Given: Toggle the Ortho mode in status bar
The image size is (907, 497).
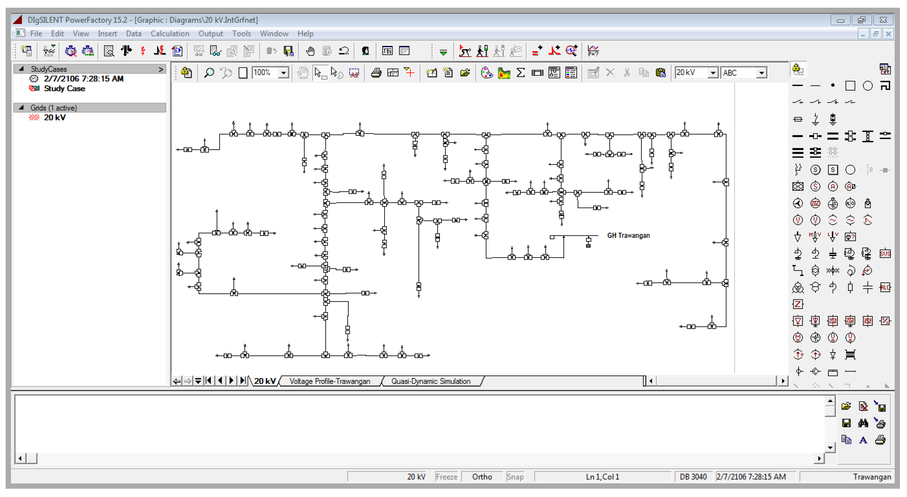Looking at the screenshot, I should click(x=482, y=477).
